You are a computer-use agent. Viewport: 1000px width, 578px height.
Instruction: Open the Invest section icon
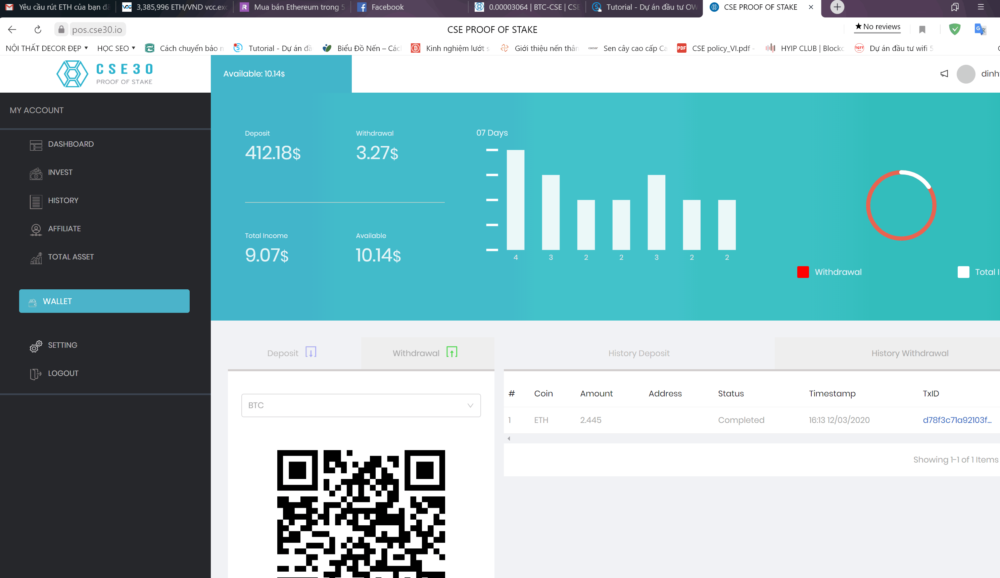click(36, 173)
